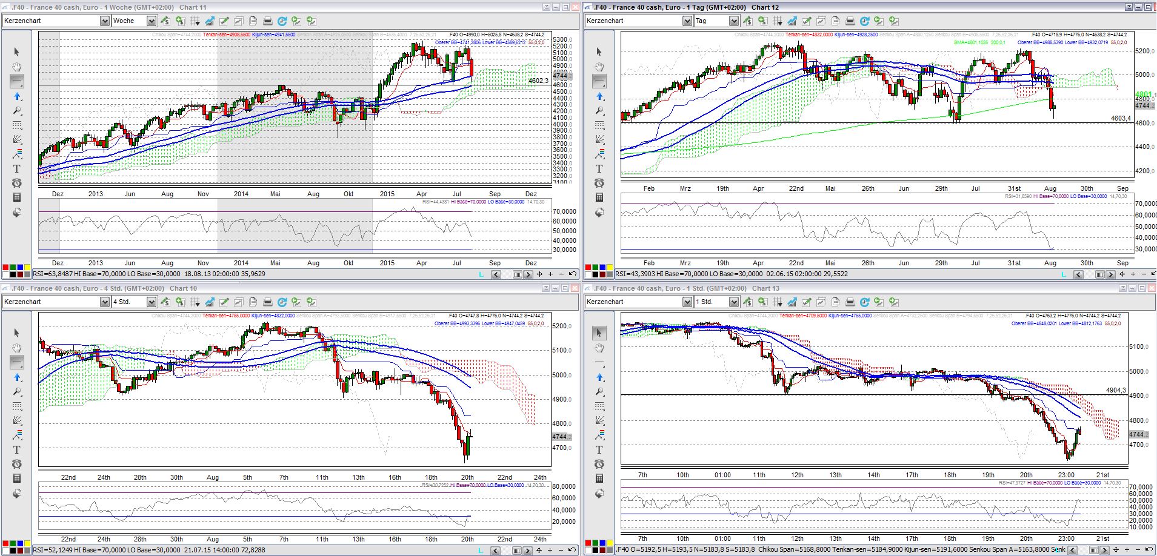Image resolution: width=1157 pixels, height=556 pixels.
Task: Select the text tool in Chart 10 sidebar
Action: [x=17, y=449]
